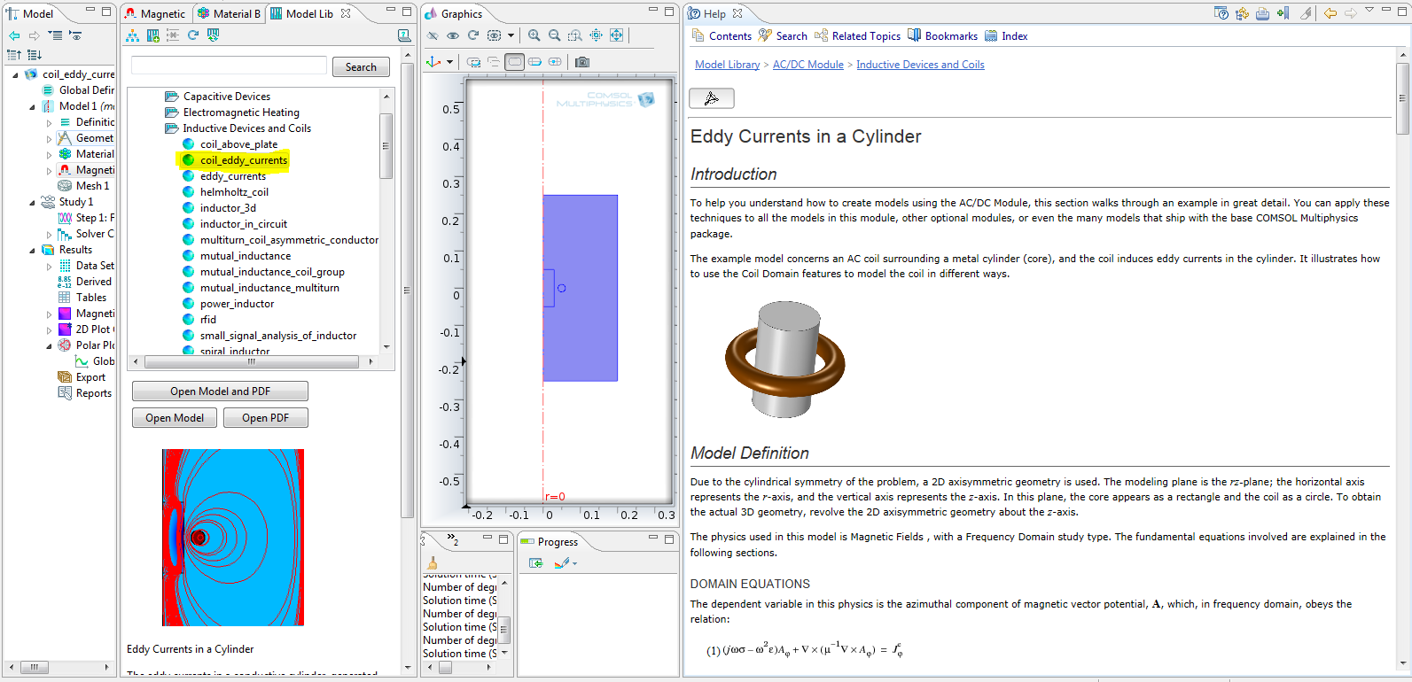
Task: Click Zoom In in Graphics toolbar
Action: pyautogui.click(x=534, y=35)
